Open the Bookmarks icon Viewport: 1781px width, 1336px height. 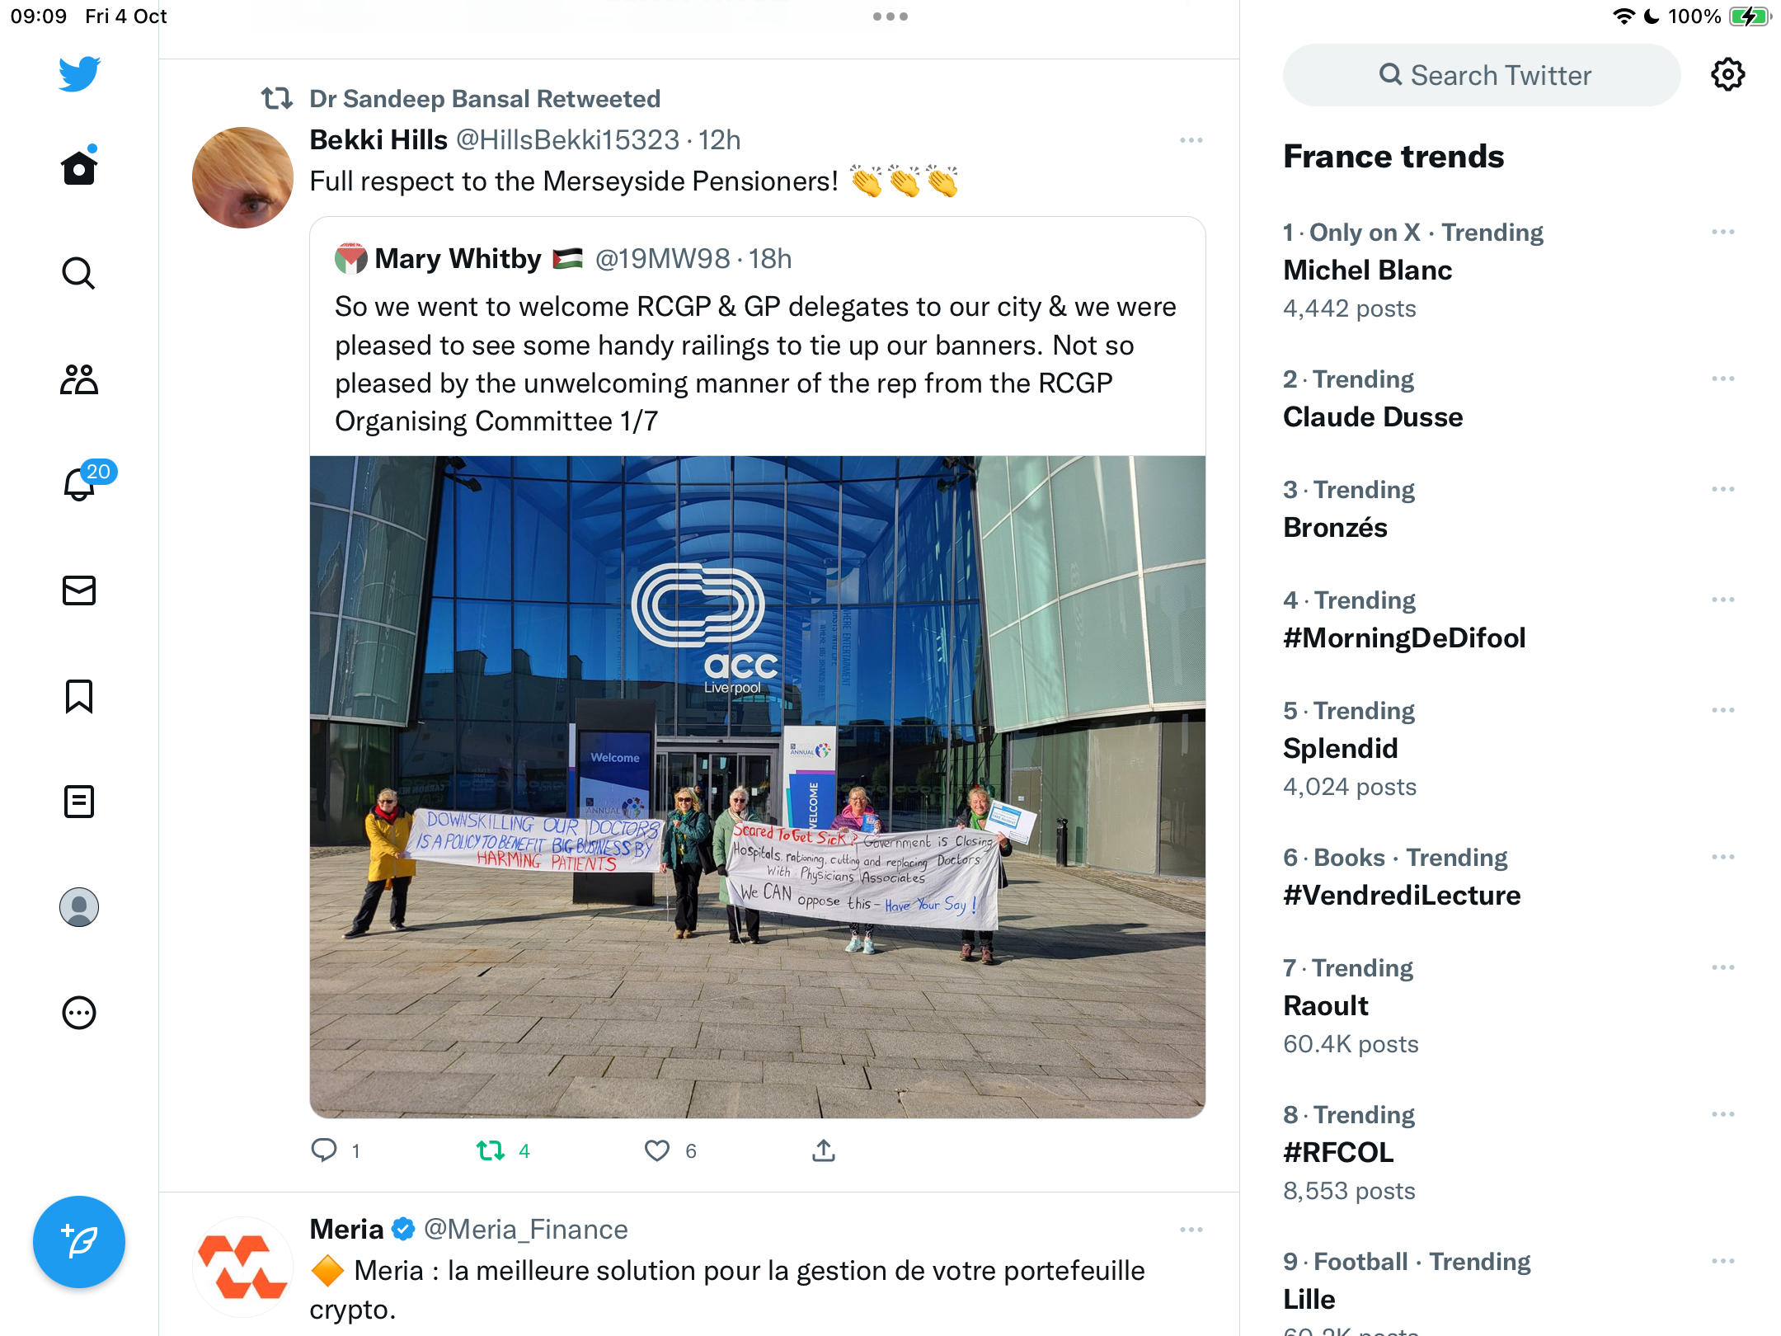click(x=79, y=696)
